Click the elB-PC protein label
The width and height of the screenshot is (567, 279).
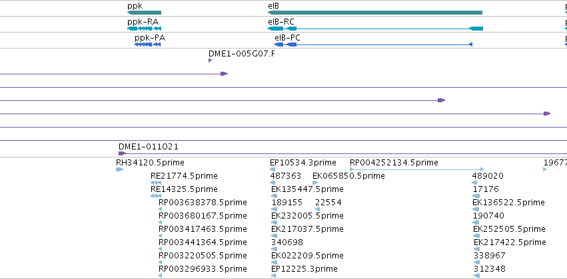pos(287,38)
